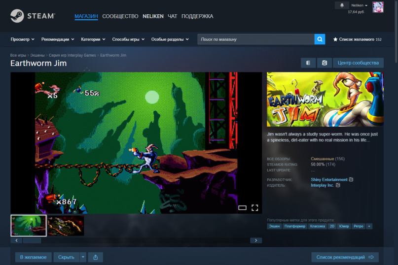Click the Interplay Inc. publisher link
The width and height of the screenshot is (398, 265).
coord(322,185)
